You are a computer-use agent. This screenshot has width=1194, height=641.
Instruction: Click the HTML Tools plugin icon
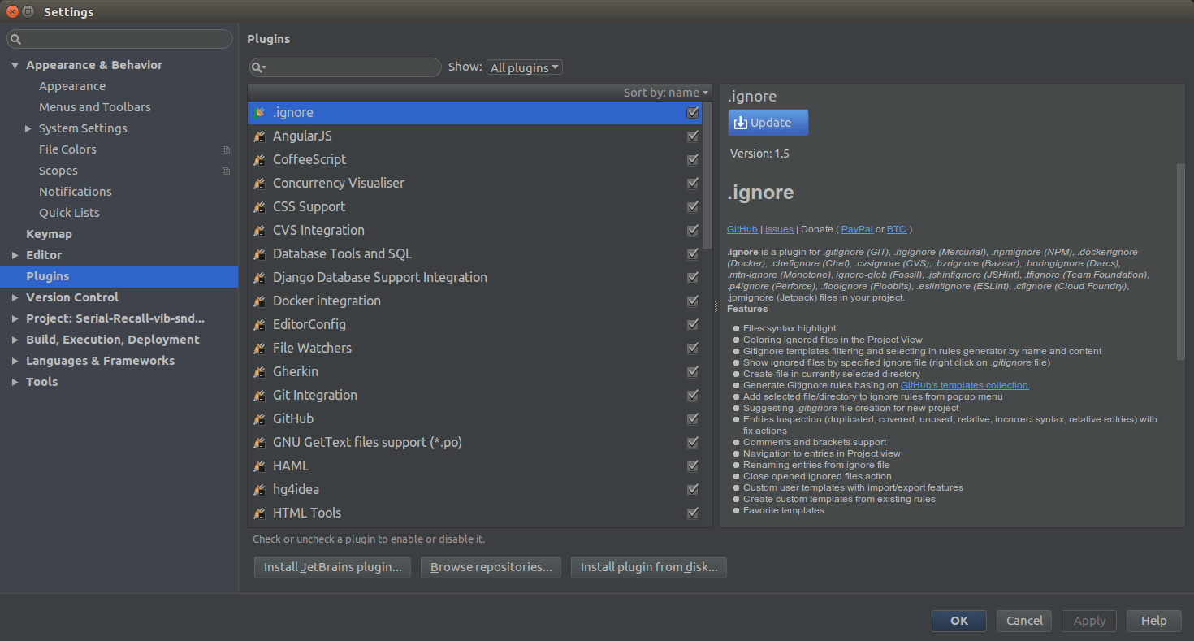click(259, 513)
